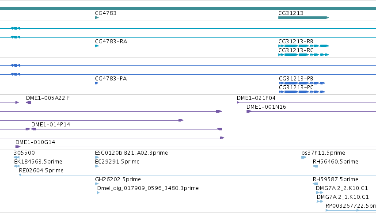Click the CG31213-PB coding segments glyph
The height and width of the screenshot is (213, 376).
pos(302,83)
